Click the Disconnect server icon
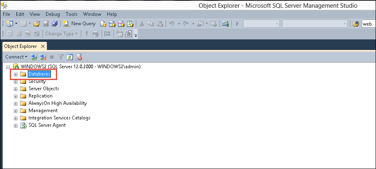Screen dimensions: 376x169 click(x=43, y=57)
